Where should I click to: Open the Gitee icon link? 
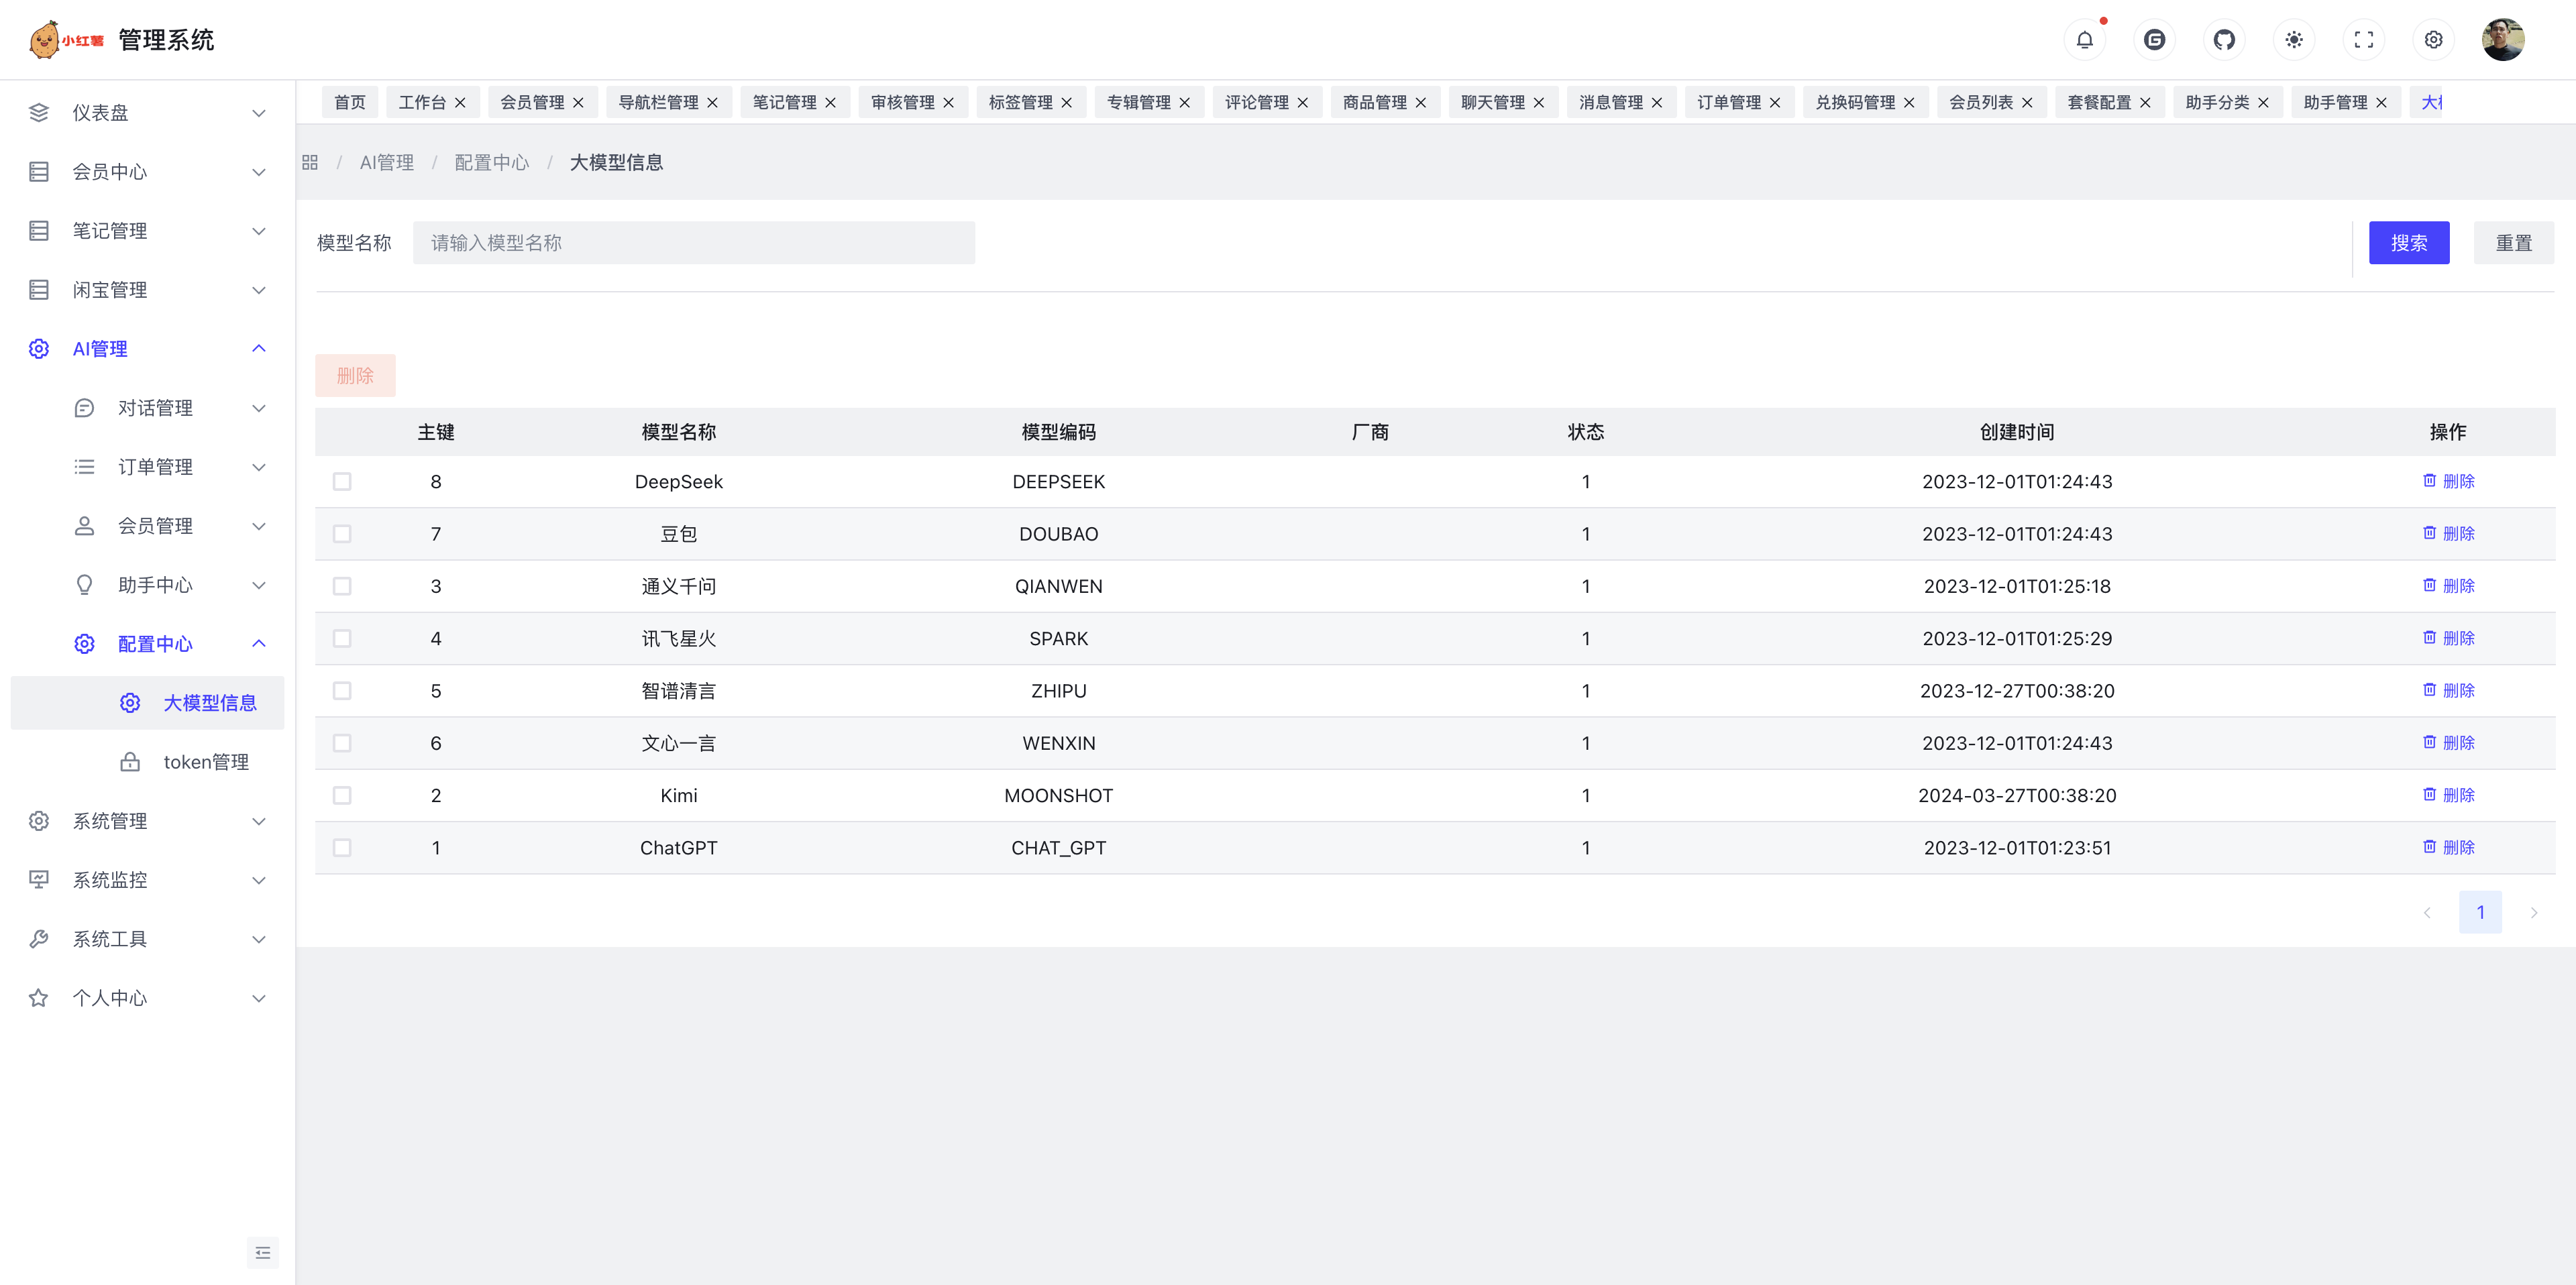[x=2154, y=40]
